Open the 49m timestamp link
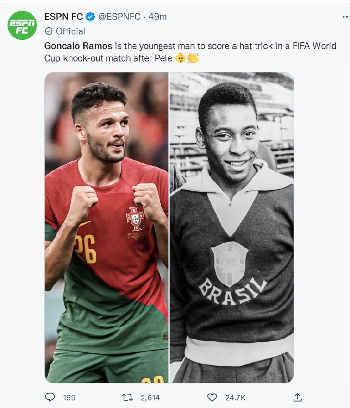 pos(158,17)
